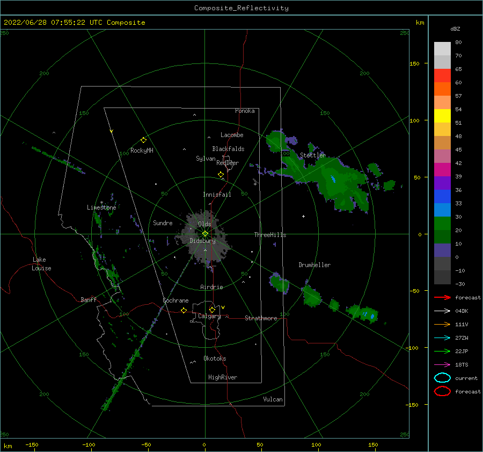Click the HighRiver city label
The height and width of the screenshot is (452, 483).
(x=223, y=377)
